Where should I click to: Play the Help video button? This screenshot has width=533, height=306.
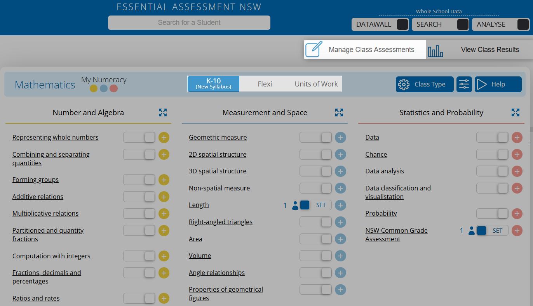click(x=498, y=84)
